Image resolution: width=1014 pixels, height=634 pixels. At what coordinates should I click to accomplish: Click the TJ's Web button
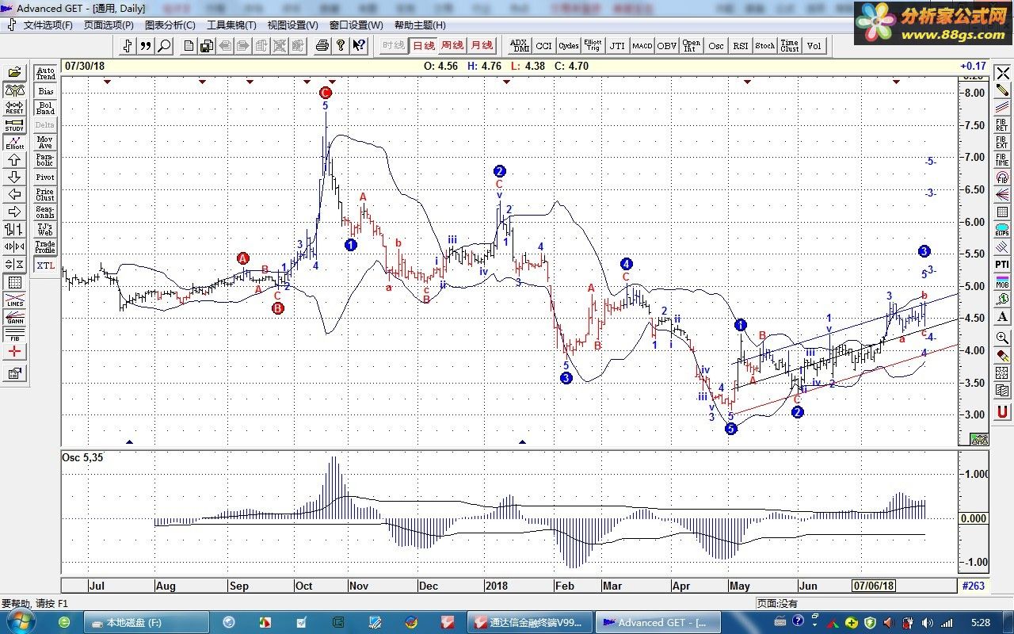(x=45, y=229)
